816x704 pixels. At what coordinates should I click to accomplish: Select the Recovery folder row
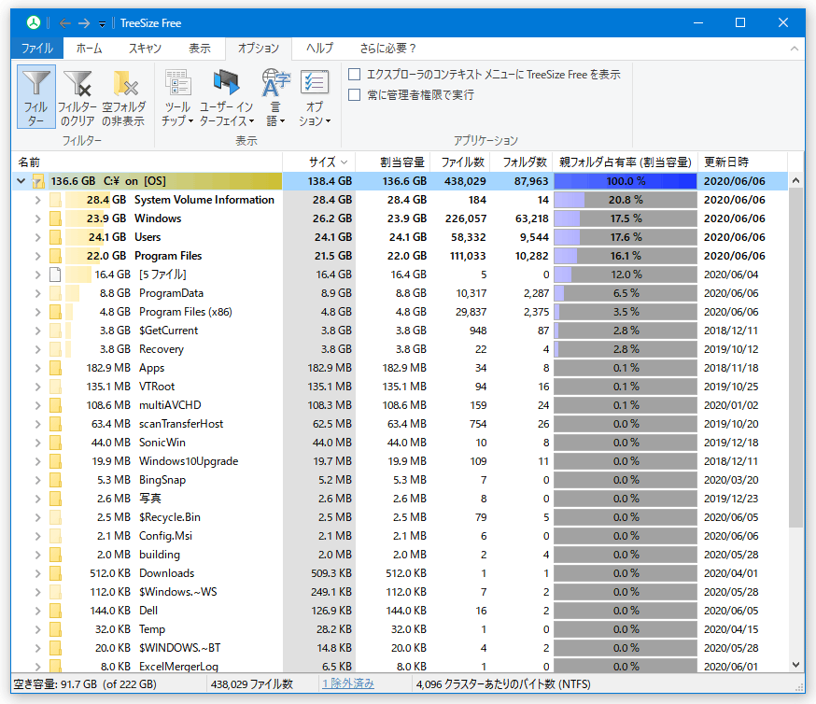(399, 349)
